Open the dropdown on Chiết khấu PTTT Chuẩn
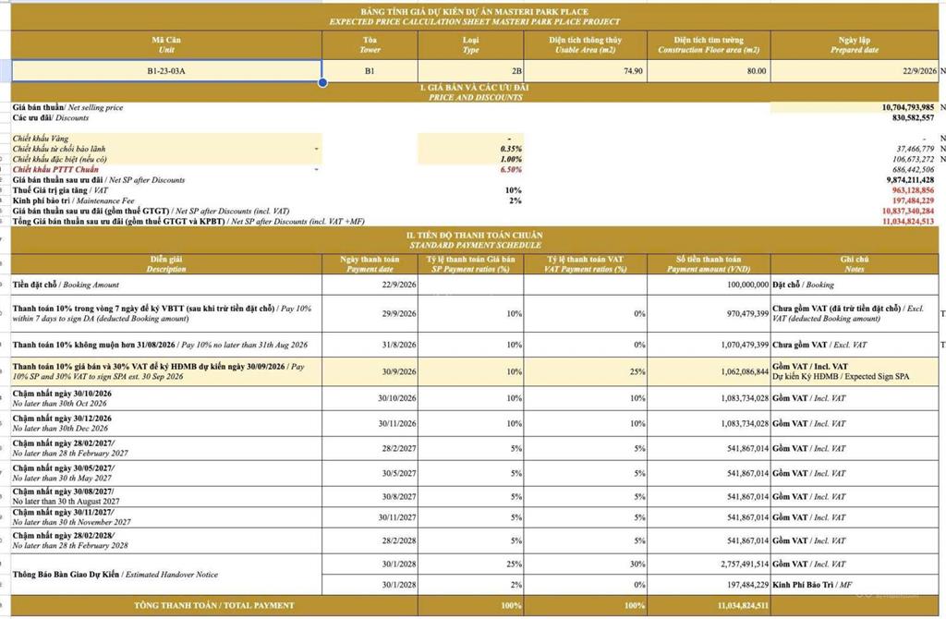 [x=317, y=169]
